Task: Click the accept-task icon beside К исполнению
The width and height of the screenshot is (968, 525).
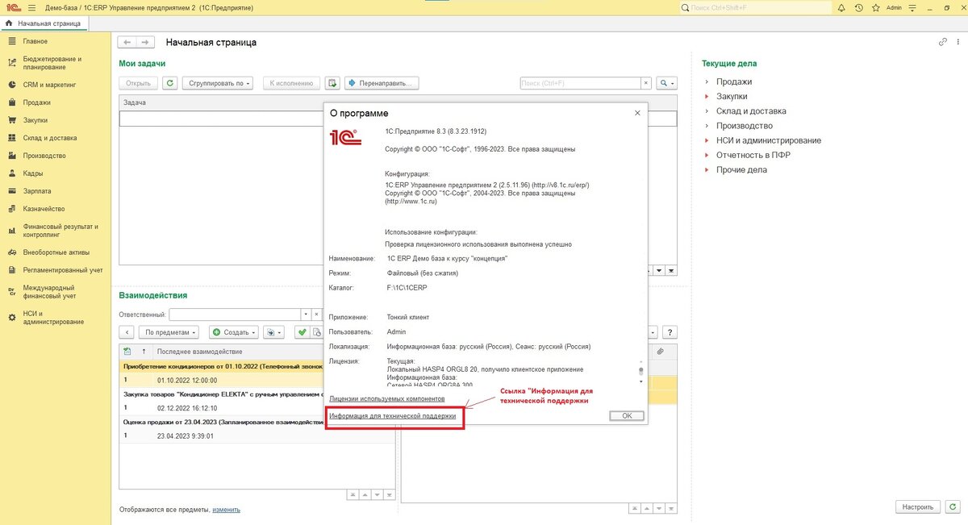Action: [332, 83]
